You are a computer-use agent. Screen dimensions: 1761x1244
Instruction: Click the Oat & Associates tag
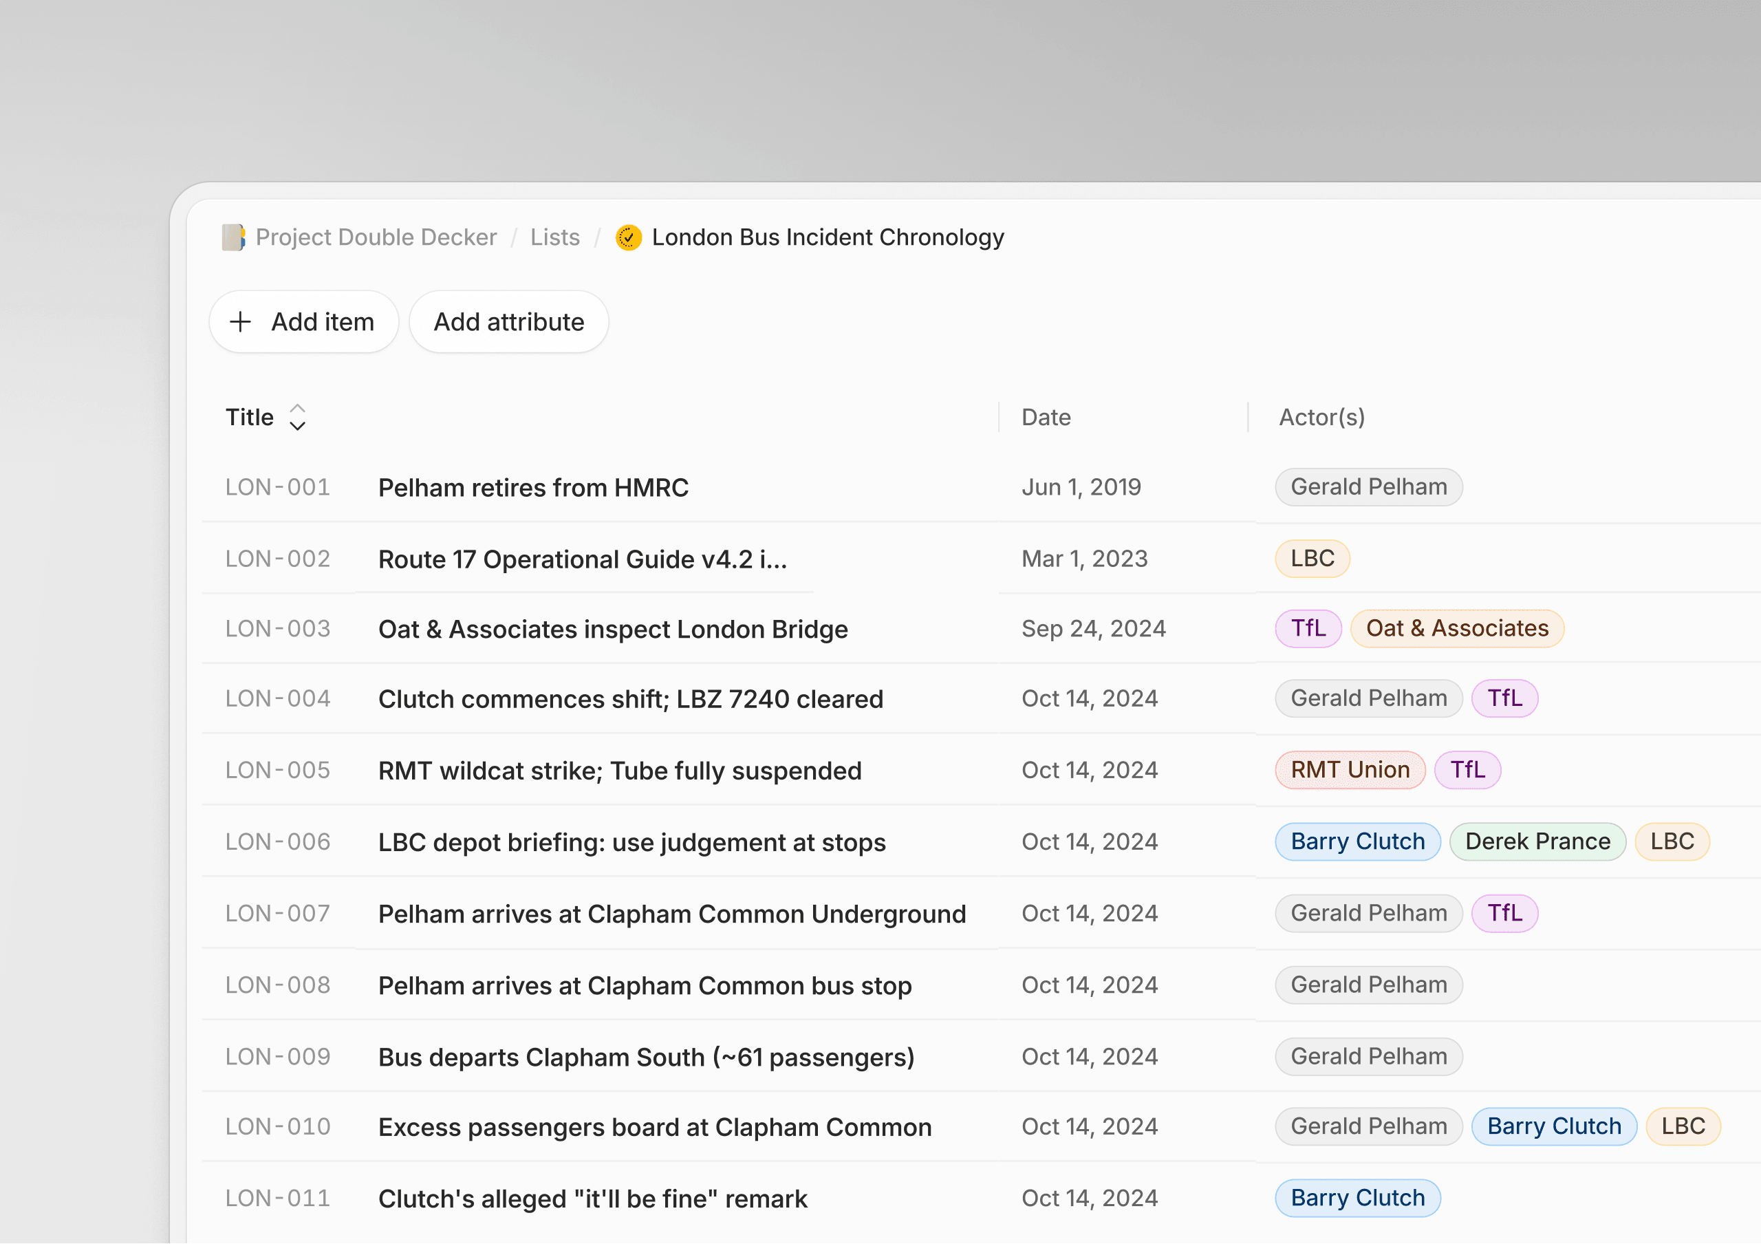pyautogui.click(x=1457, y=629)
